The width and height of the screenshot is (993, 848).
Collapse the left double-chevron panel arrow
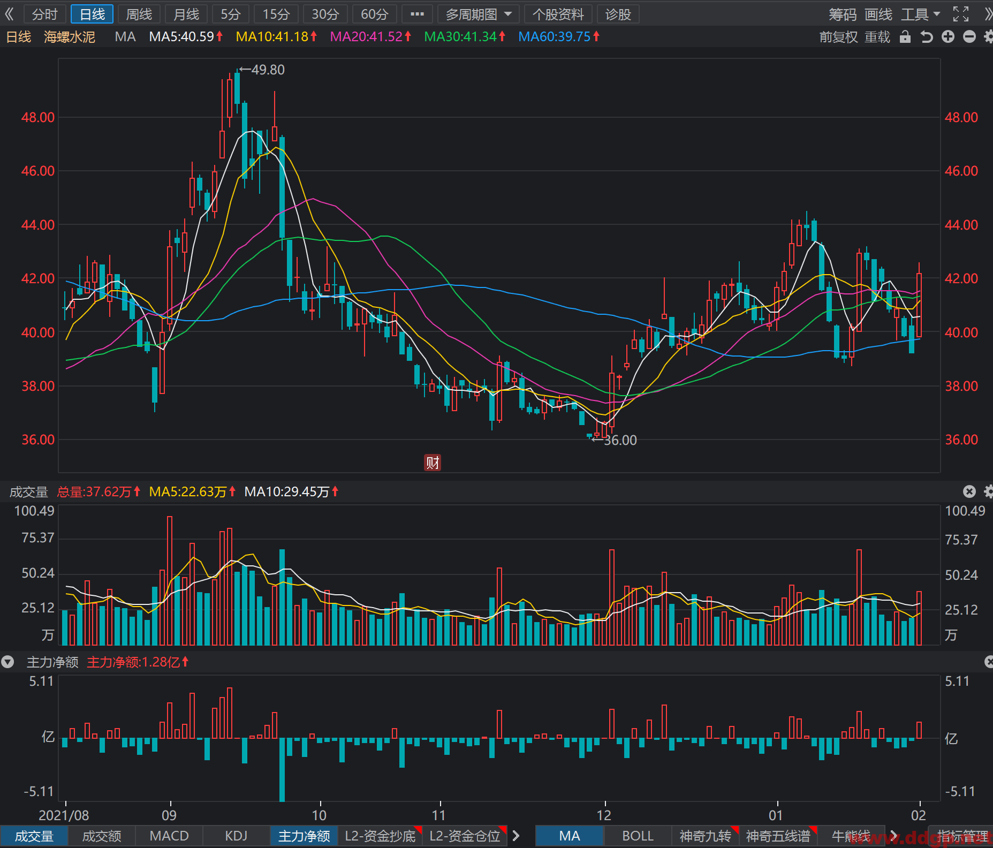[x=9, y=14]
